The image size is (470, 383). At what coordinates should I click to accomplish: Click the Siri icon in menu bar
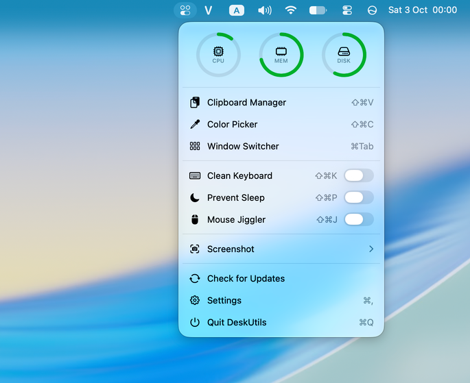[372, 10]
